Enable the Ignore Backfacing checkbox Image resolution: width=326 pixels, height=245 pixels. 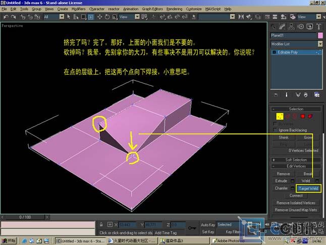(x=275, y=130)
